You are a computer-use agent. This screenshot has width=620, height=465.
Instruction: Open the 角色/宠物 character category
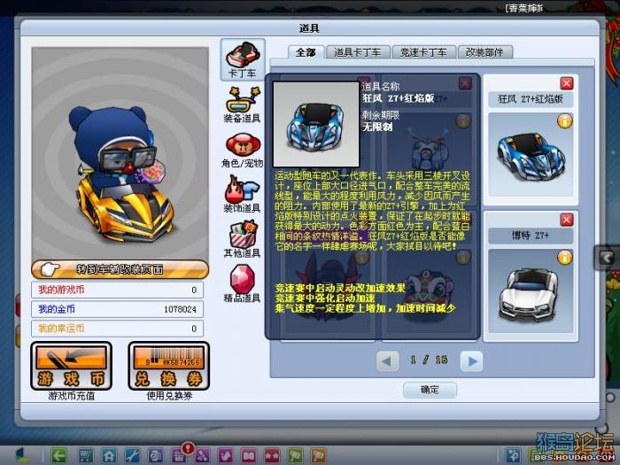tap(243, 151)
